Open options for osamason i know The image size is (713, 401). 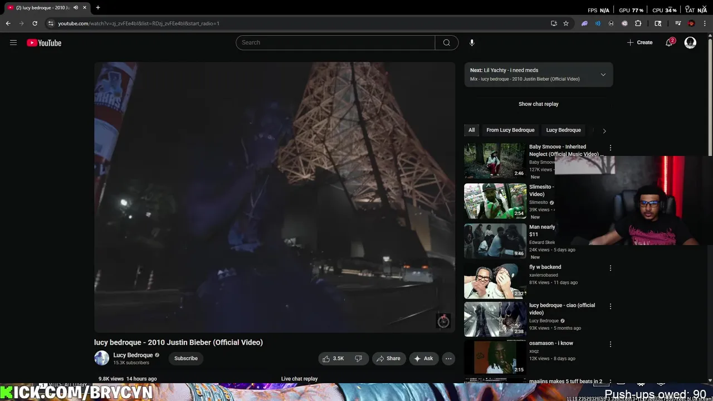(610, 344)
